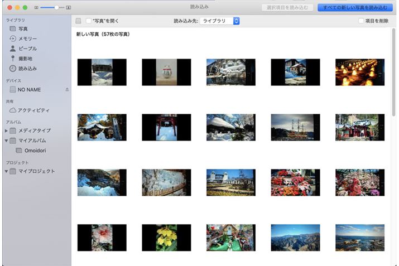Select the sailing ship photo thumbnail
Viewport: 399px width, 266px height.
pyautogui.click(x=295, y=127)
